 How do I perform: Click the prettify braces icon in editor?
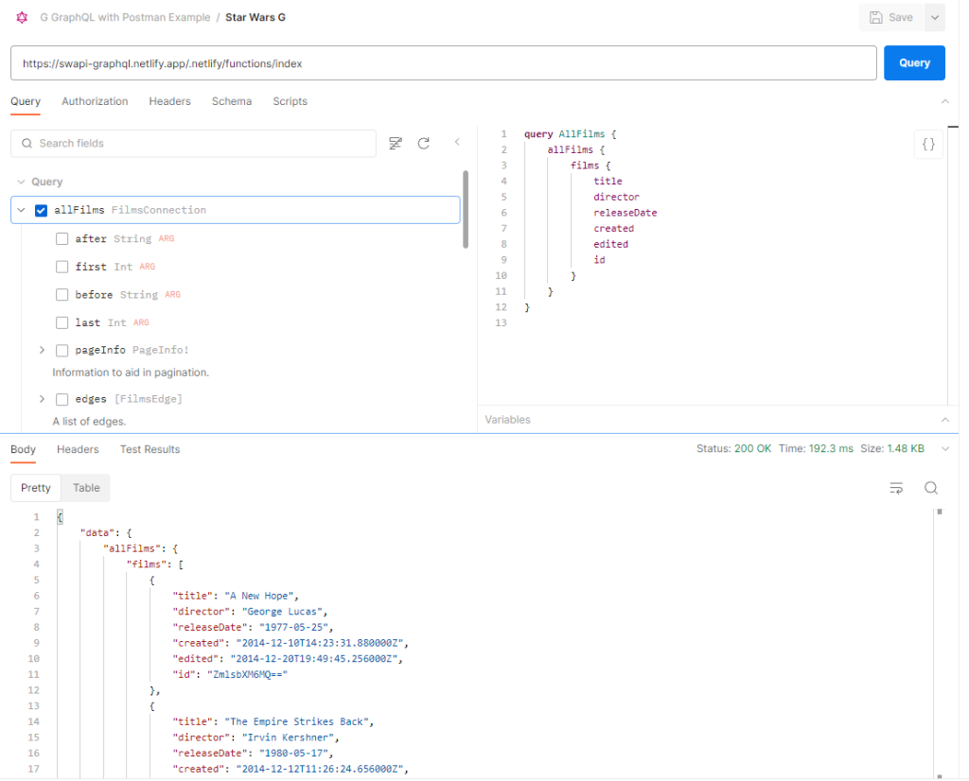pyautogui.click(x=928, y=145)
